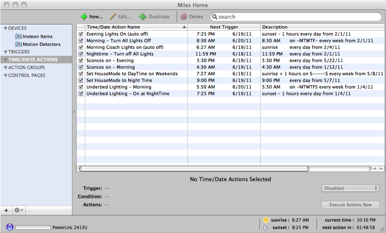The height and width of the screenshot is (233, 386).
Task: Click the pencil Edit icon
Action: pos(113,17)
